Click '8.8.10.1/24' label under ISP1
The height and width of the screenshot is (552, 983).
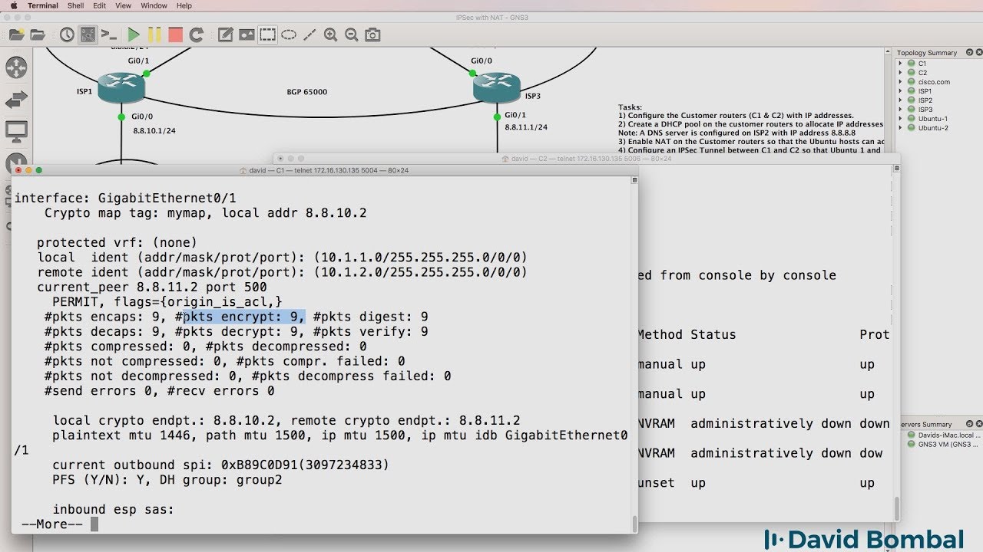pyautogui.click(x=154, y=130)
